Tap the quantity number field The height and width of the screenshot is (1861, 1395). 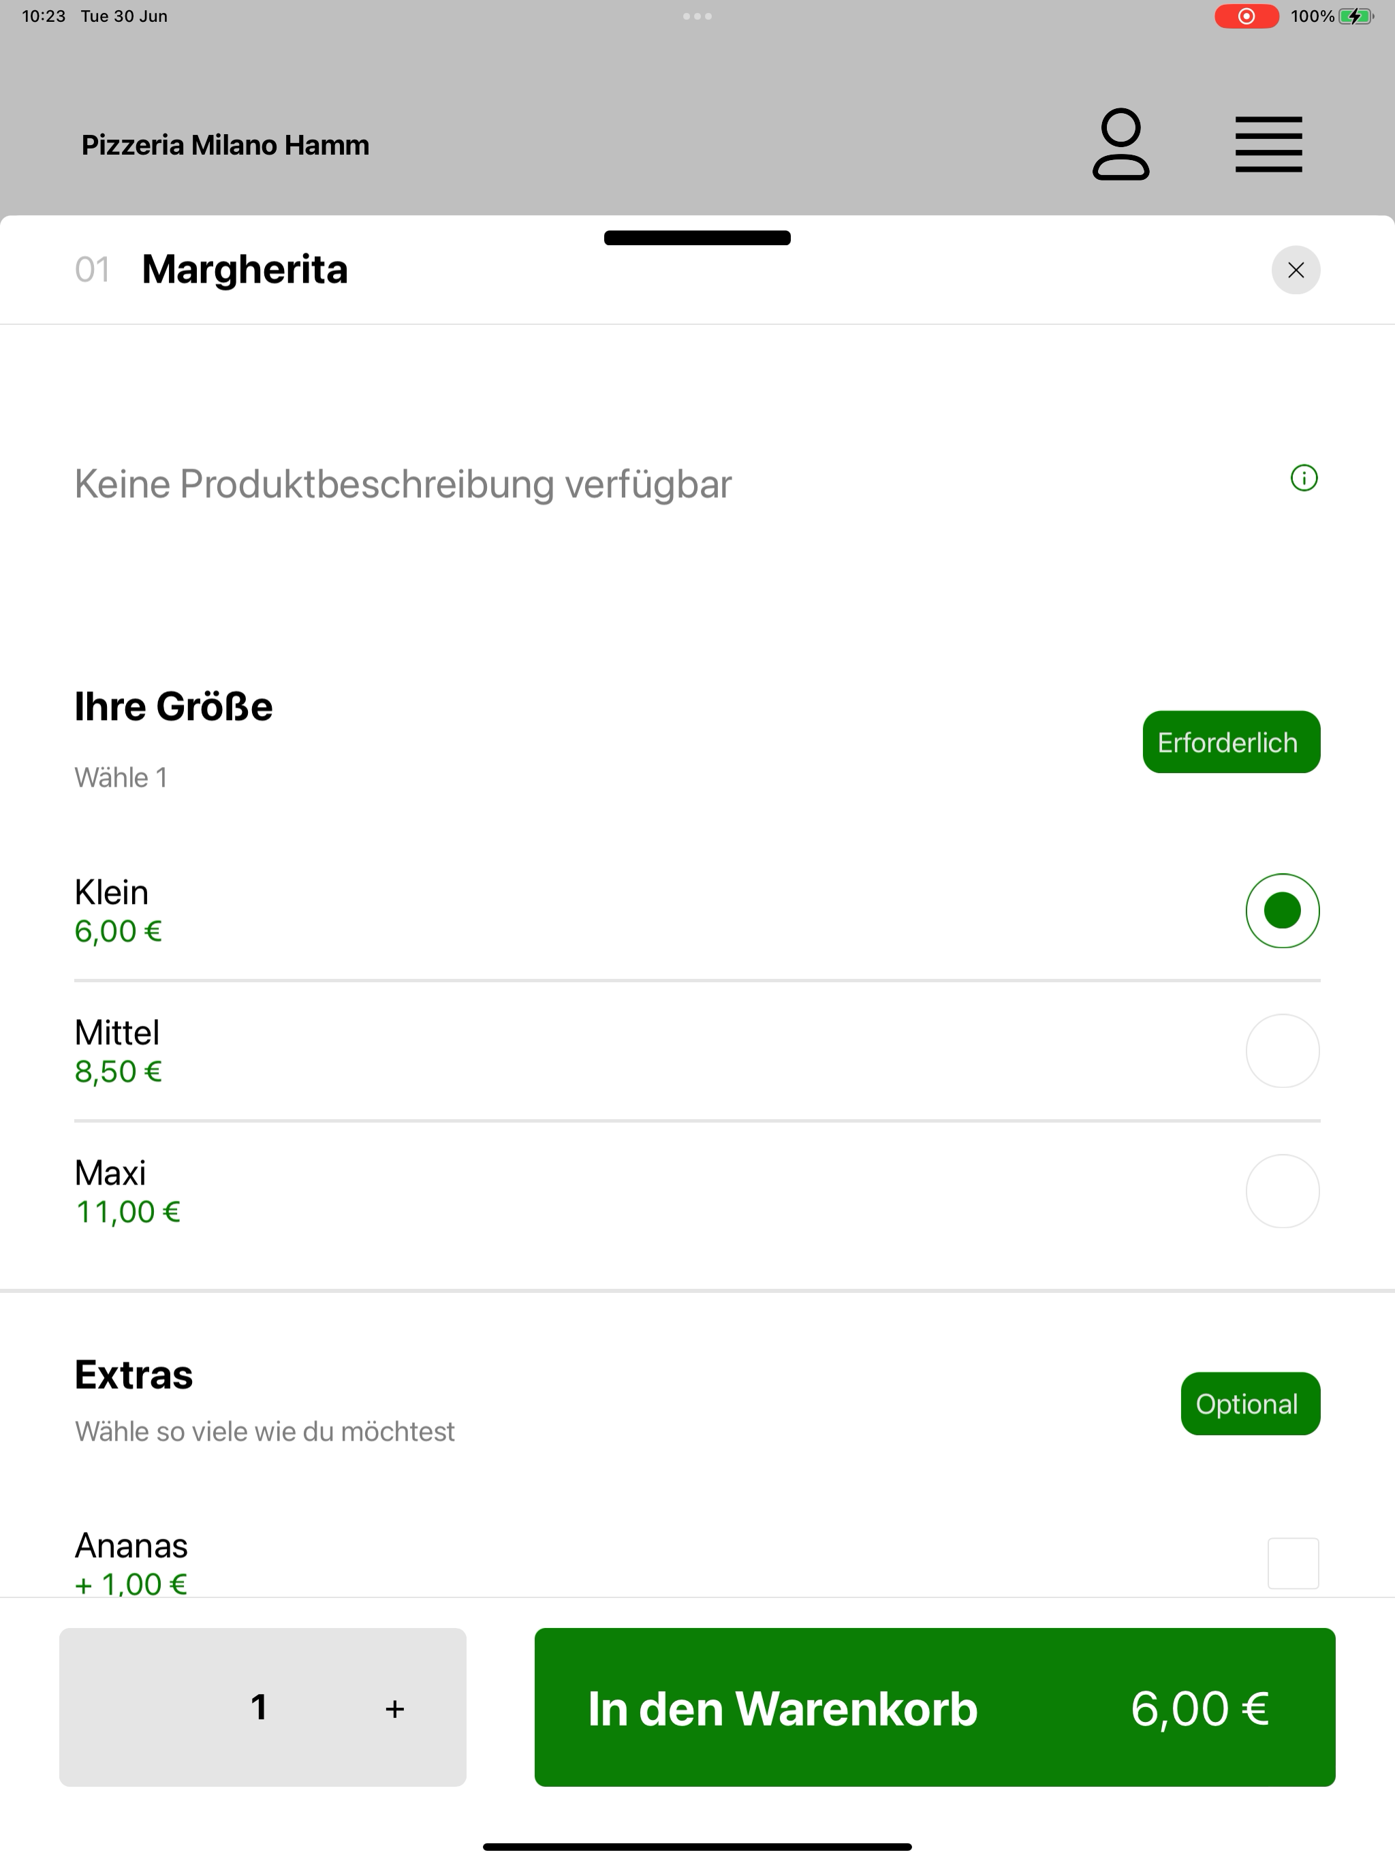[x=259, y=1707]
